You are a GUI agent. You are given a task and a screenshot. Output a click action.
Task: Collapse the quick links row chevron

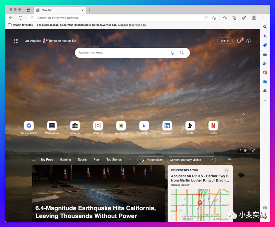(243, 114)
